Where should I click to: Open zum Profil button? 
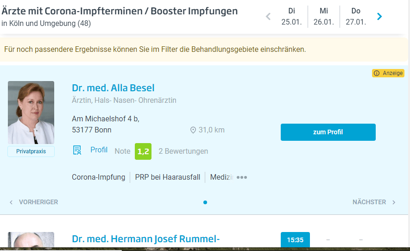328,132
